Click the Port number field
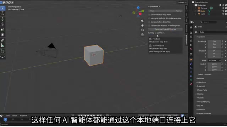The image size is (227, 127). [165, 11]
